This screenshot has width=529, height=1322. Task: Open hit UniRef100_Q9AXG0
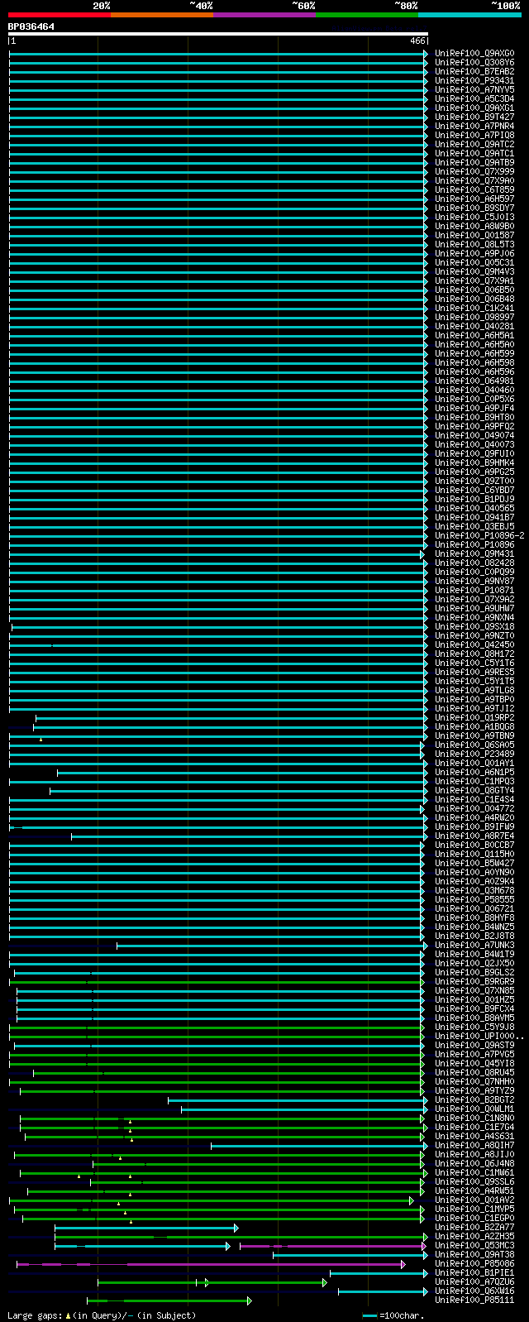tap(474, 54)
